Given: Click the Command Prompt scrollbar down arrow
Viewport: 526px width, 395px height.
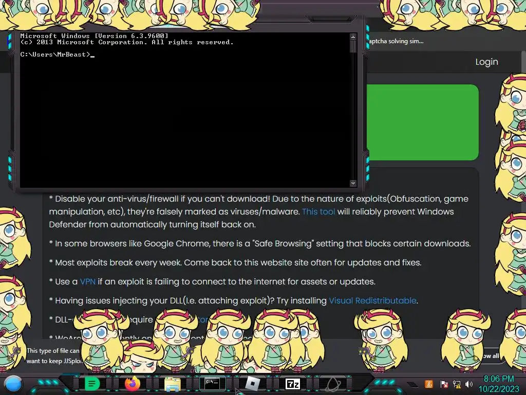Looking at the screenshot, I should coord(353,183).
